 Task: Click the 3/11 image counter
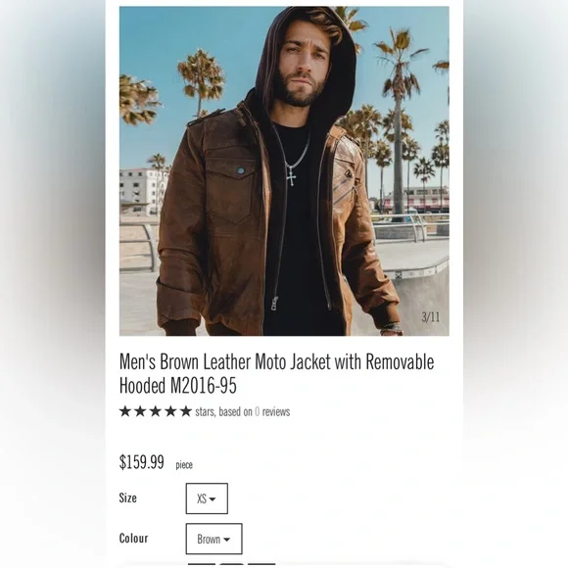[x=431, y=317]
